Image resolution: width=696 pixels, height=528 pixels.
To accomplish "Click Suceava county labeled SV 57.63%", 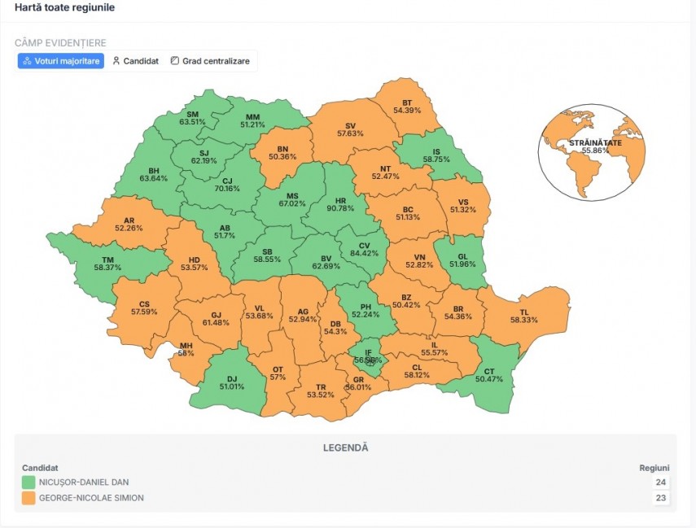I will (x=350, y=129).
